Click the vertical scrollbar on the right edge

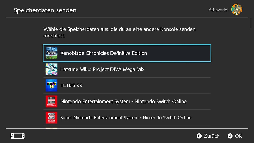pyautogui.click(x=251, y=23)
